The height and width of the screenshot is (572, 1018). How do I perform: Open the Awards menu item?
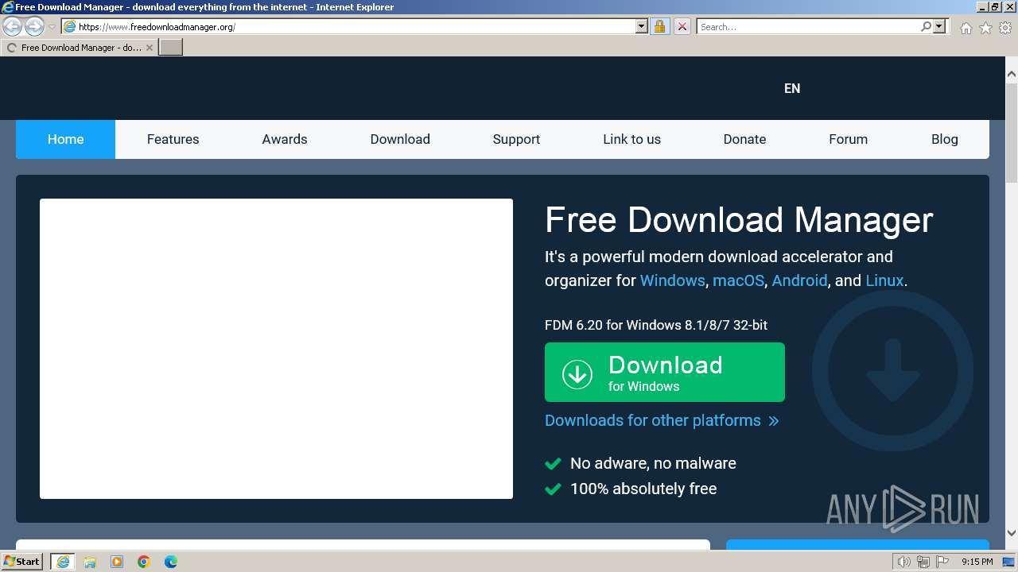[285, 139]
